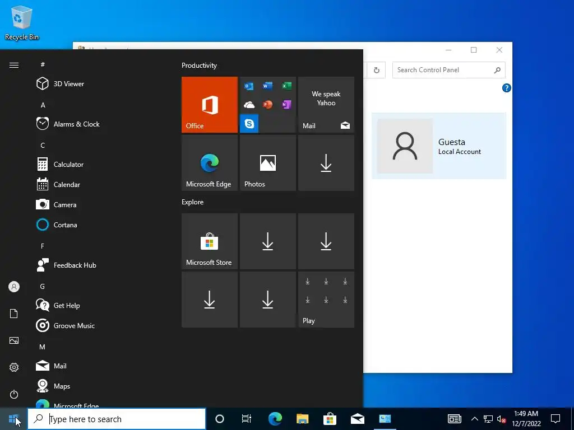Open Recycle Bin on desktop
The height and width of the screenshot is (430, 574).
pos(22,22)
